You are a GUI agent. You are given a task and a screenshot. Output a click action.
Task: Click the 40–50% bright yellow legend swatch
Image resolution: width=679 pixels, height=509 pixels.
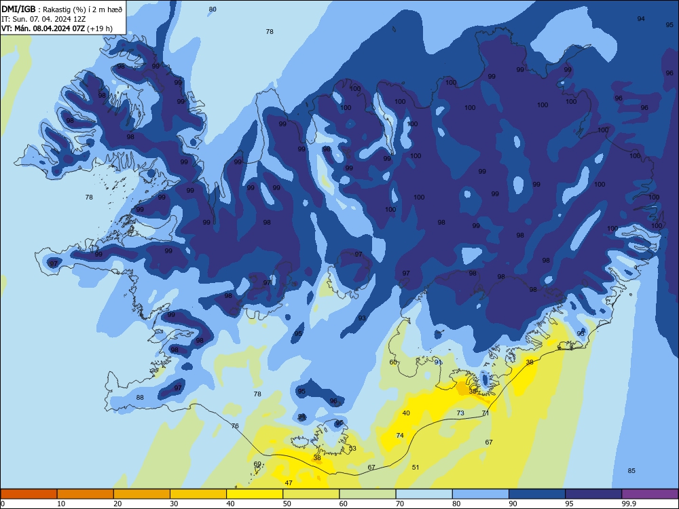(255, 494)
